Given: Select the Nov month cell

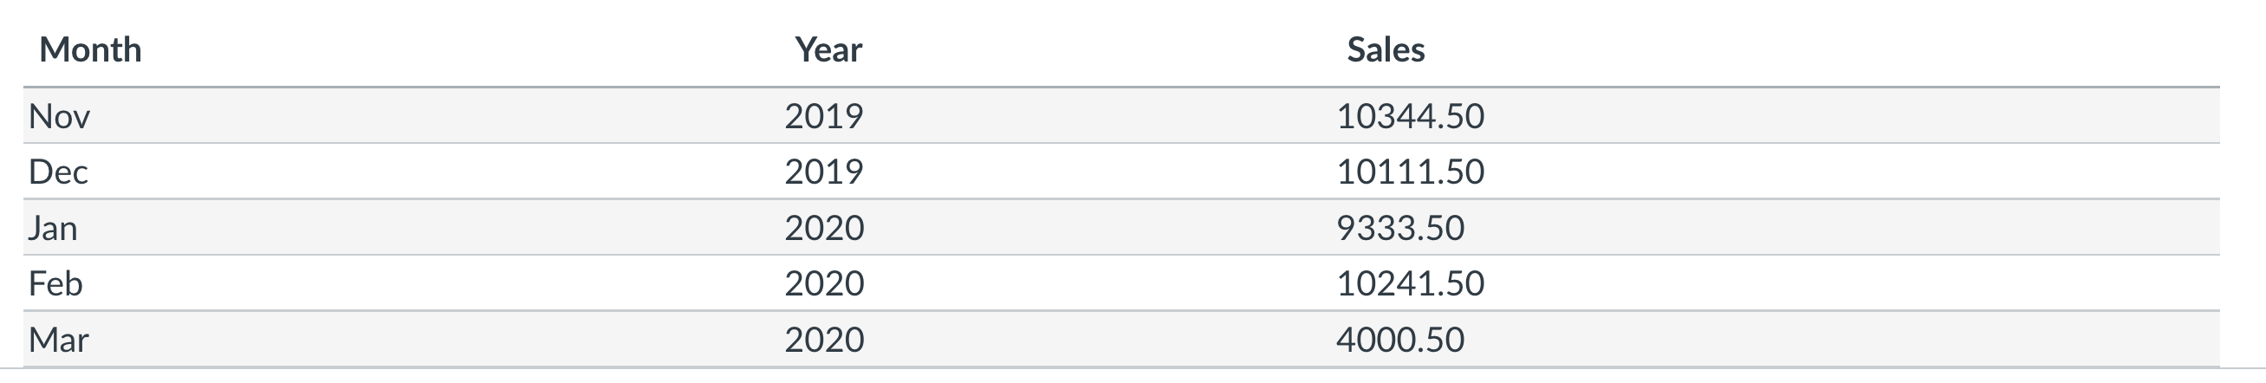Looking at the screenshot, I should click(x=59, y=116).
